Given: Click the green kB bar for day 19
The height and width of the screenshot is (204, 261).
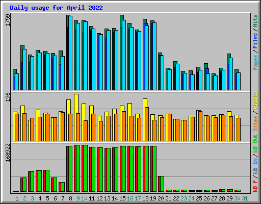Looking at the screenshot, I should (154, 169).
